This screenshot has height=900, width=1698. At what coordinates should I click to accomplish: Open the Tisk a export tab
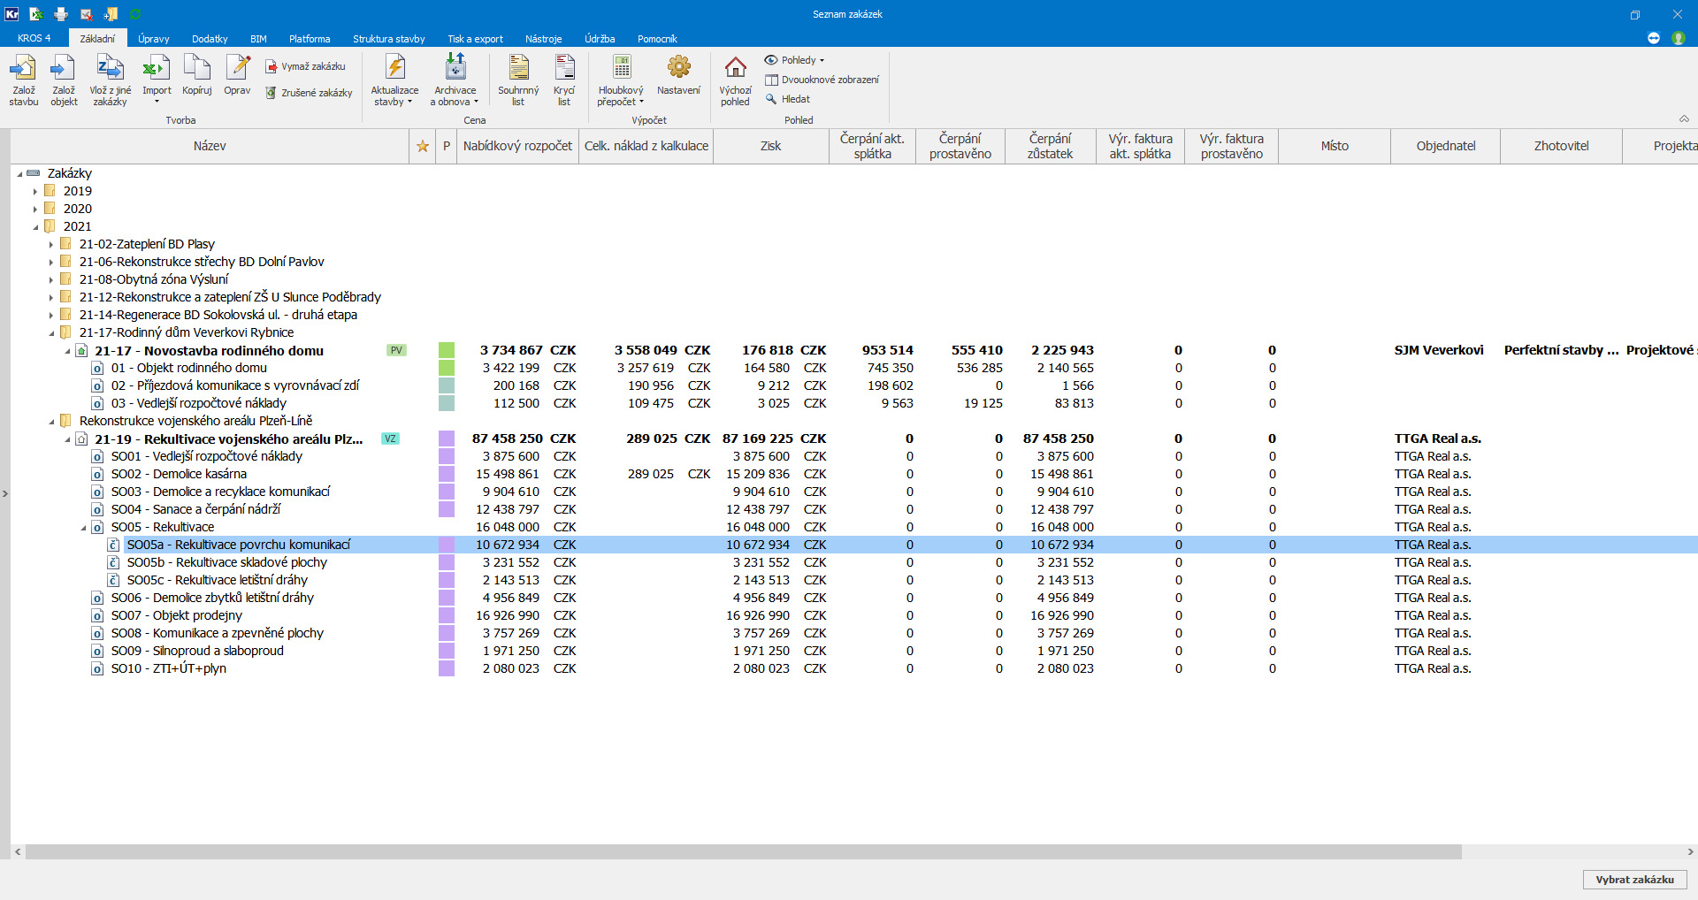coord(475,39)
